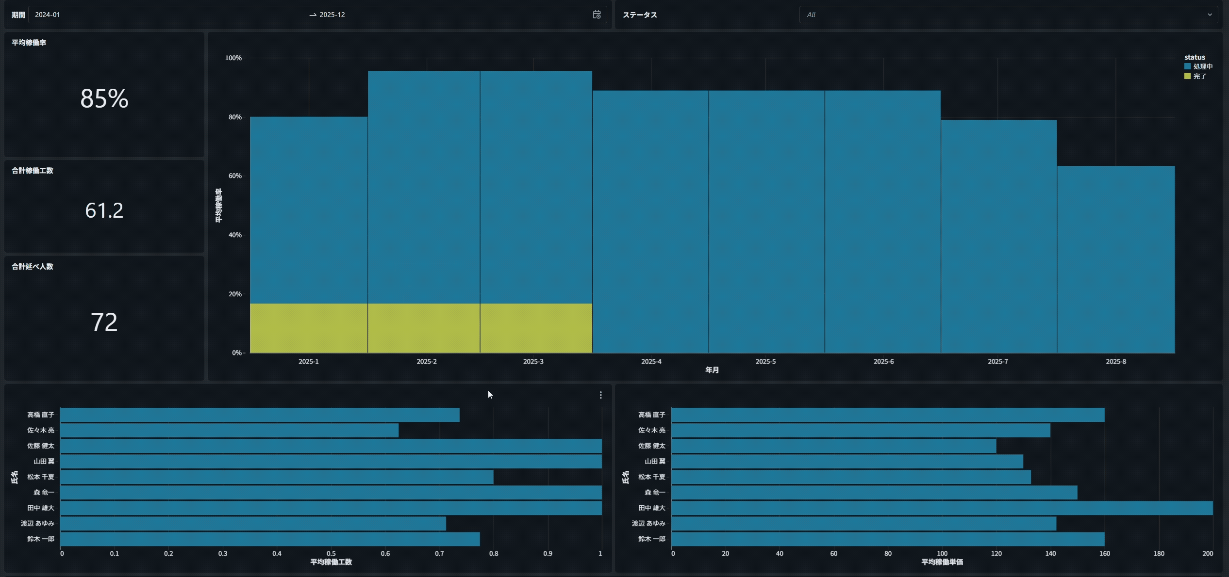Click the start date field 2024-01
Screen dimensions: 1229x577
48,15
